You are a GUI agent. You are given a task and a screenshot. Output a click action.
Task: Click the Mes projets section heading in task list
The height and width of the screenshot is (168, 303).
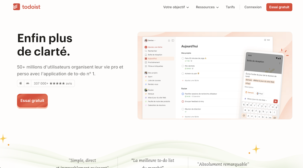click(x=186, y=53)
